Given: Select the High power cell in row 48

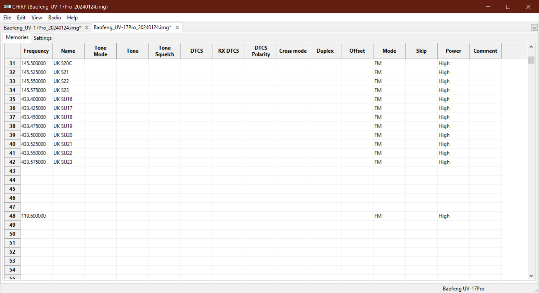Looking at the screenshot, I should pos(453,216).
